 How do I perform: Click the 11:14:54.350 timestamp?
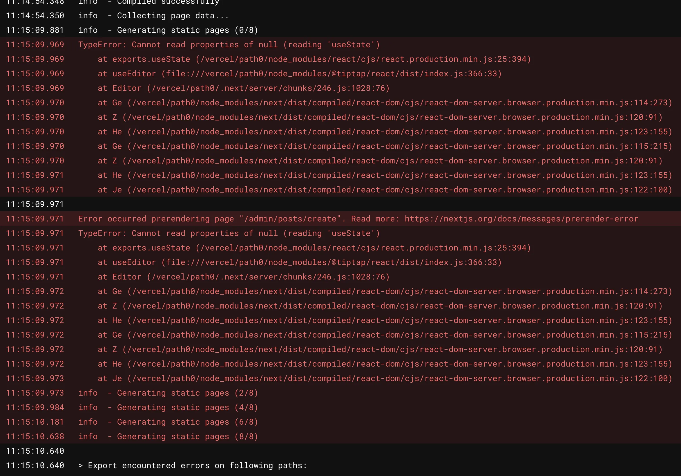35,16
